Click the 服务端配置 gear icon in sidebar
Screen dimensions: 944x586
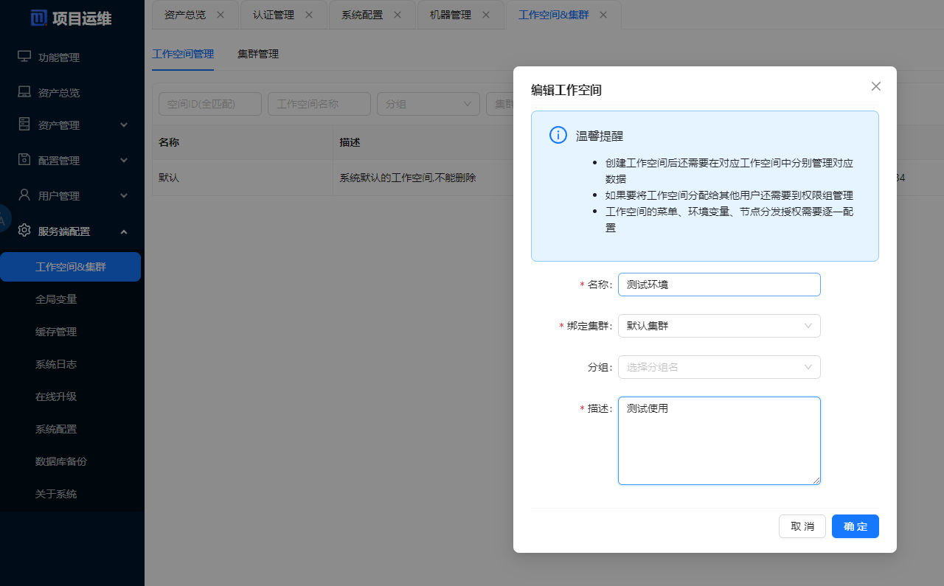coord(24,231)
